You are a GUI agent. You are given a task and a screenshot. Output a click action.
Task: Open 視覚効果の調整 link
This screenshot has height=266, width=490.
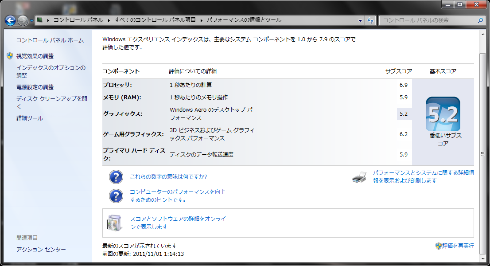pos(35,56)
